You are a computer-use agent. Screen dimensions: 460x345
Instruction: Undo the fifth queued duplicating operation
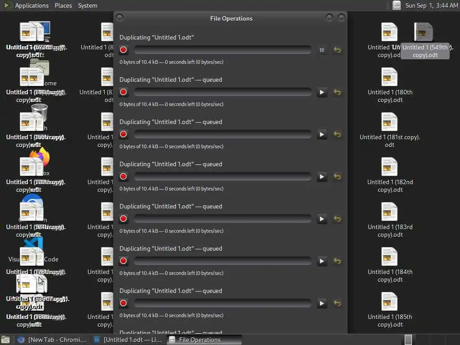click(337, 261)
